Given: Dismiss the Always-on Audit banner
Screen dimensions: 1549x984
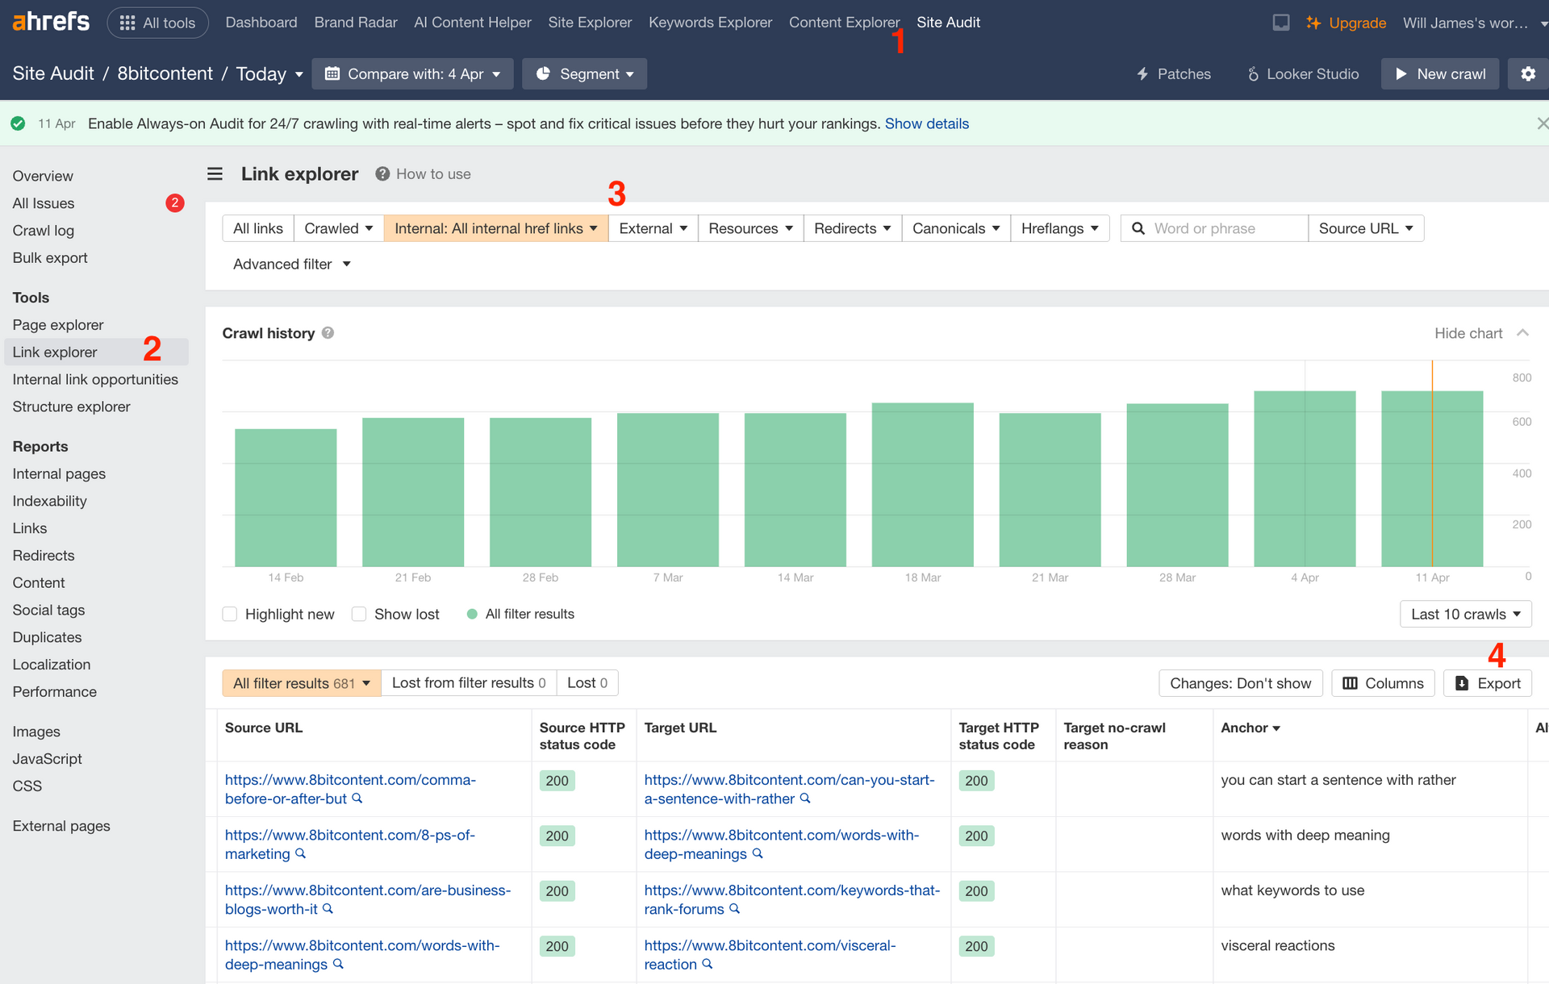Looking at the screenshot, I should coord(1542,123).
